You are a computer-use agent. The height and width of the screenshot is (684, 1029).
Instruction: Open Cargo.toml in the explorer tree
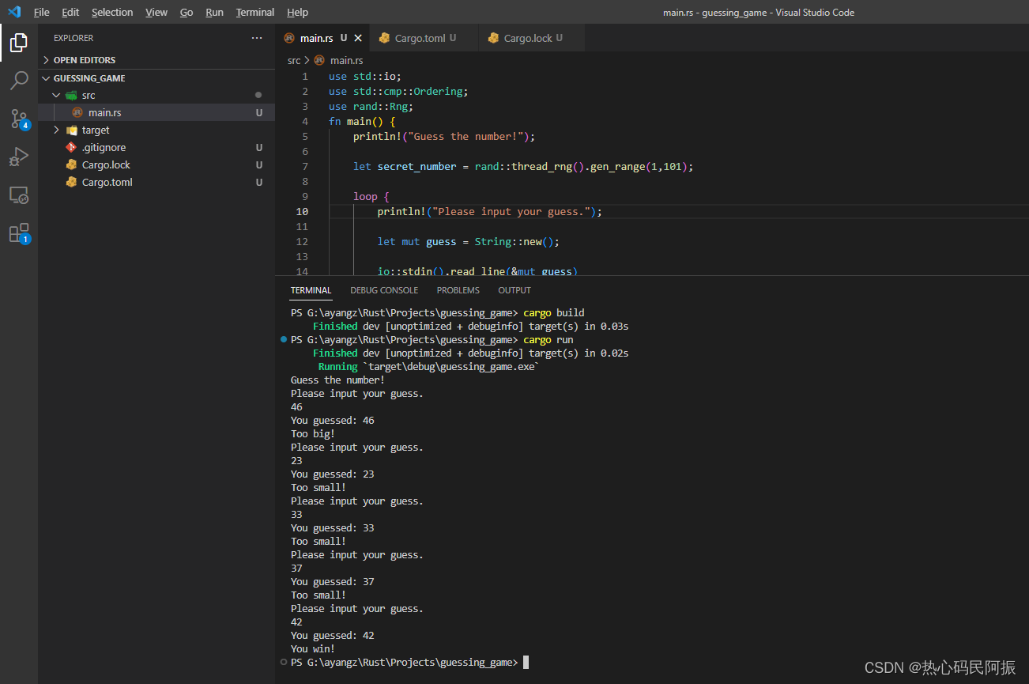[156, 182]
